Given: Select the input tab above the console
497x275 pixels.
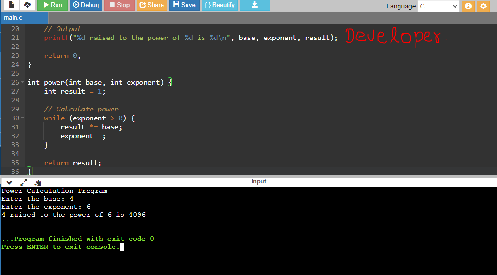Looking at the screenshot, I should coord(259,181).
